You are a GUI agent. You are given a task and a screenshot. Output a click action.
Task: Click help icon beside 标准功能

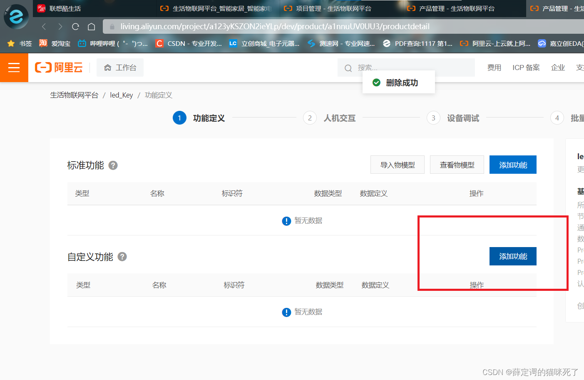pos(113,165)
